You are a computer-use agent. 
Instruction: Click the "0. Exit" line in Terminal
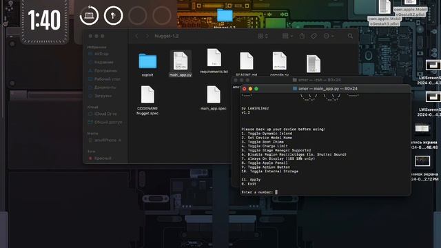coord(249,184)
